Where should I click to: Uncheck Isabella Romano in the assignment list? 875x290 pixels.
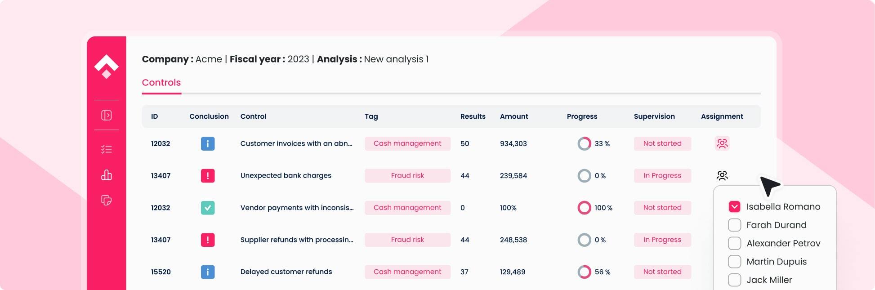734,207
